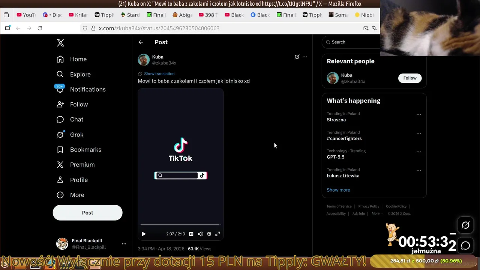Viewport: 480px width, 270px height.
Task: Open options for the Straszna trend
Action: click(x=418, y=115)
